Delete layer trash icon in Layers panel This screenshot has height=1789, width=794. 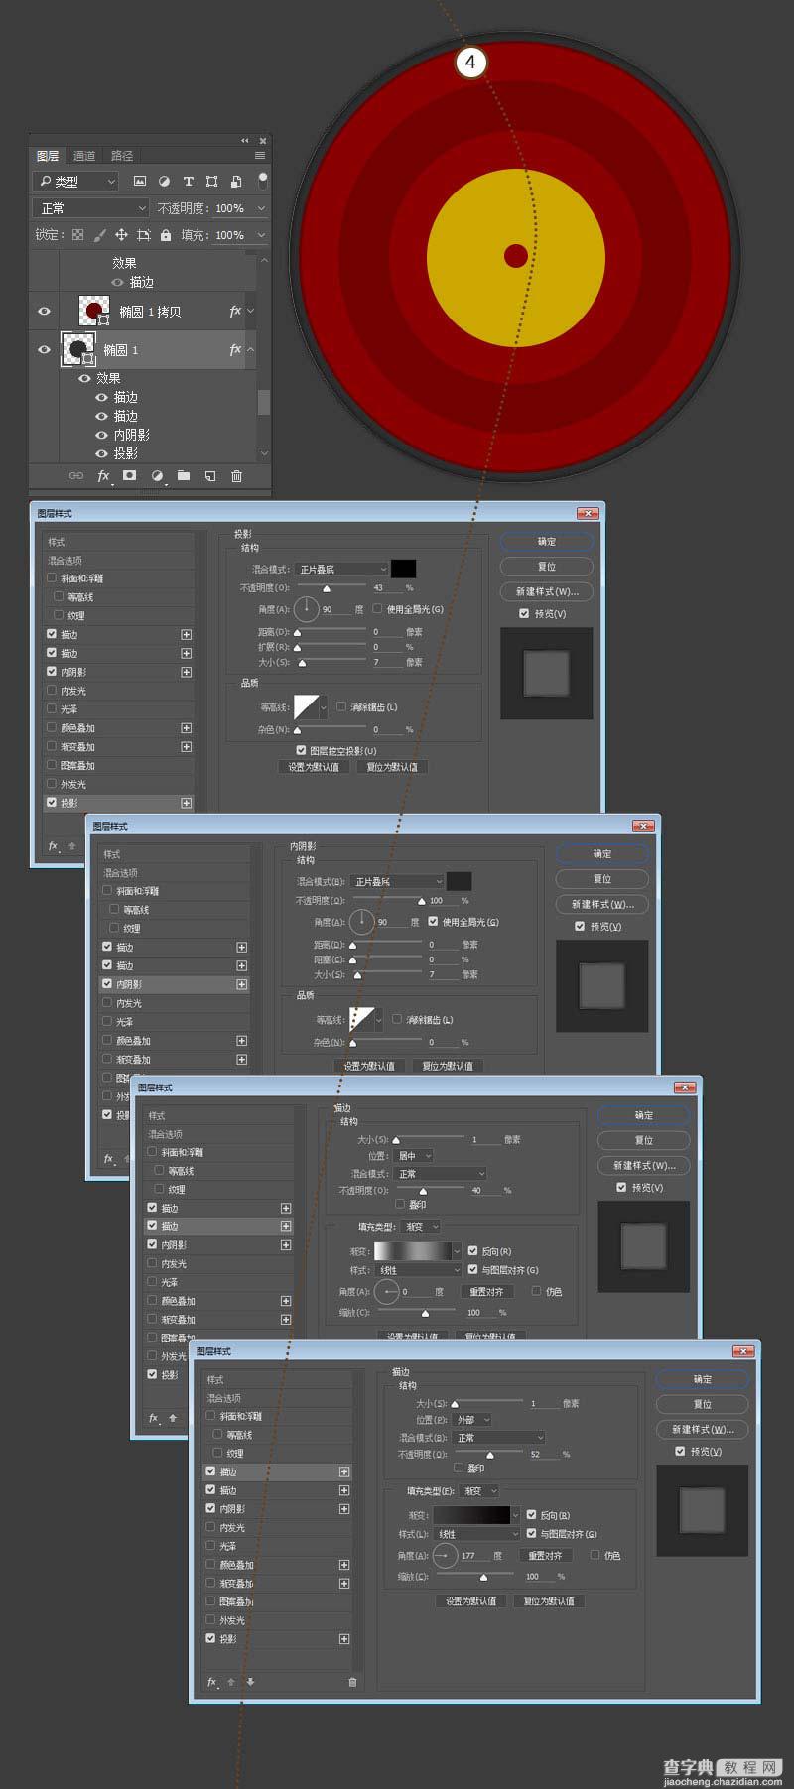(236, 476)
